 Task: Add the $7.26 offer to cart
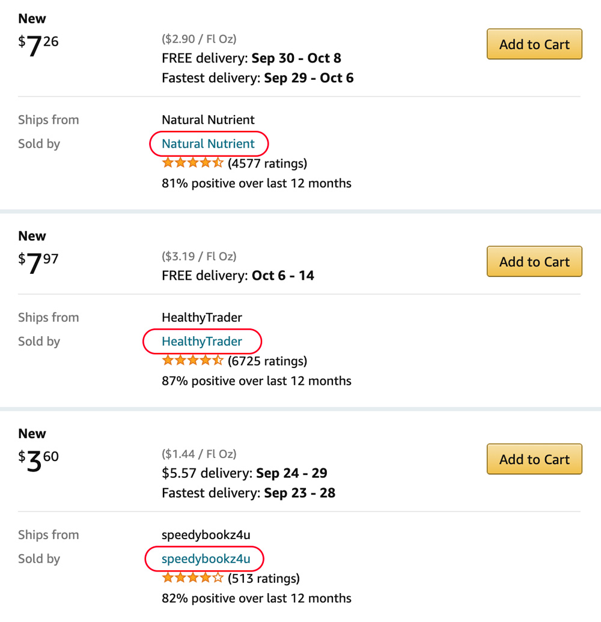click(534, 44)
